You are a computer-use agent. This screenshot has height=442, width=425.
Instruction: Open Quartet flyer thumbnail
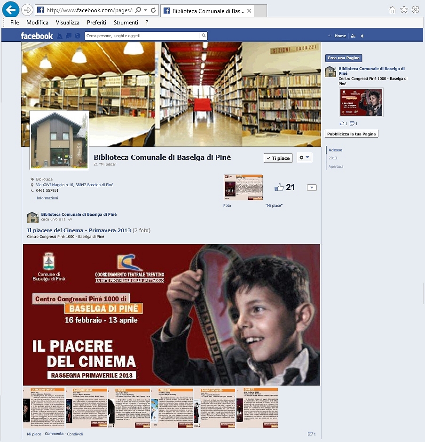[x=257, y=408]
